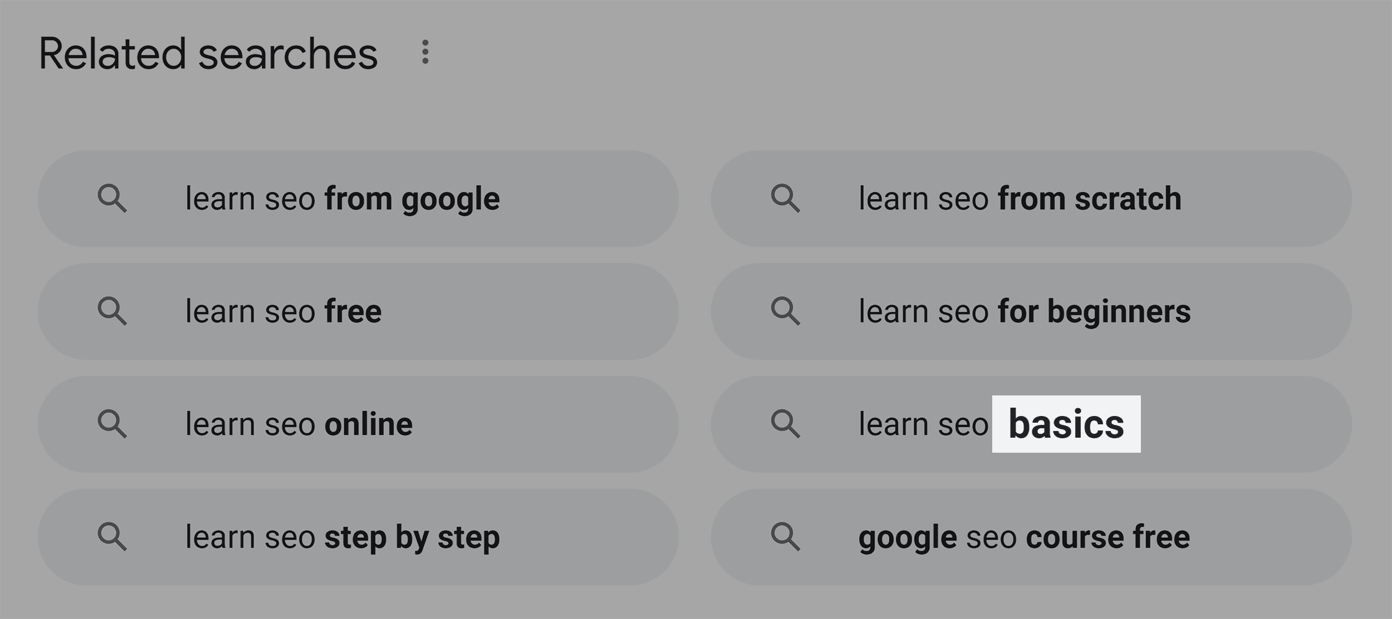Click empty right area of 'learn seo free' pill
Image resolution: width=1392 pixels, height=619 pixels.
(529, 311)
